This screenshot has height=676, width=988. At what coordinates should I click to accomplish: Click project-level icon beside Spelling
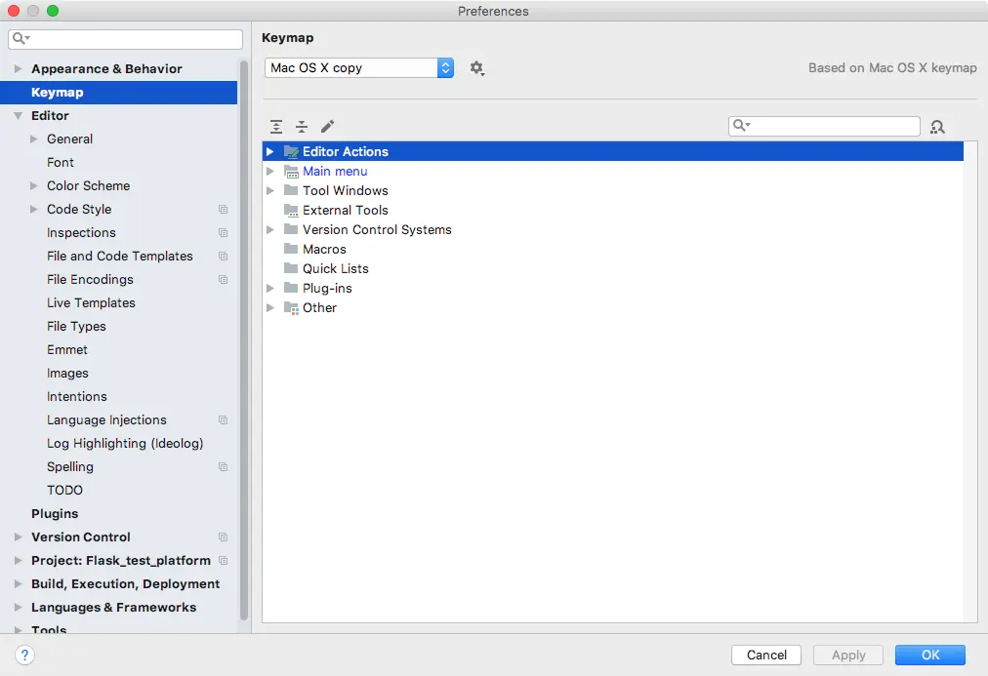click(x=223, y=466)
